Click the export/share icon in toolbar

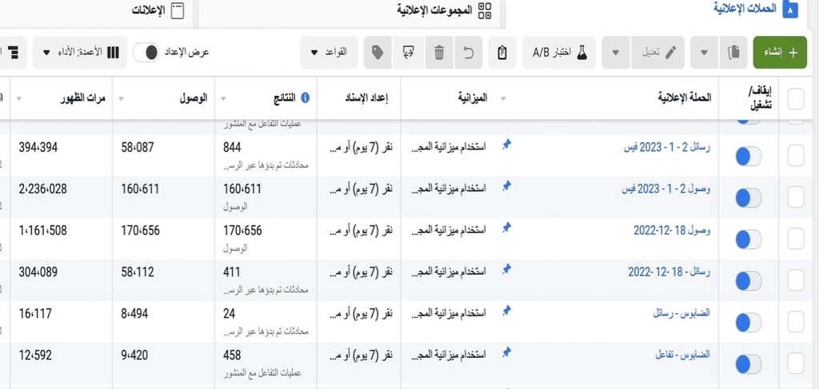pyautogui.click(x=409, y=52)
